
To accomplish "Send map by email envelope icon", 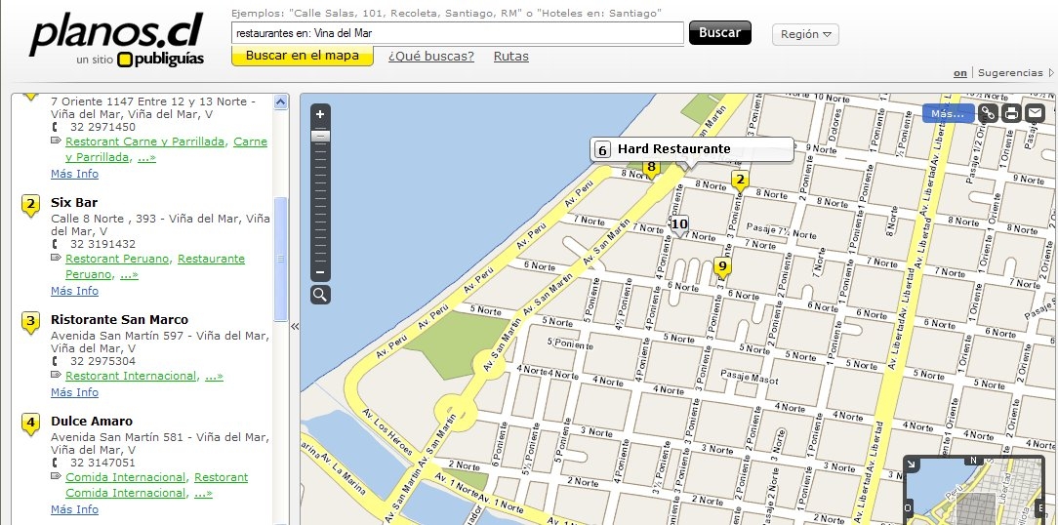I will click(x=1034, y=113).
